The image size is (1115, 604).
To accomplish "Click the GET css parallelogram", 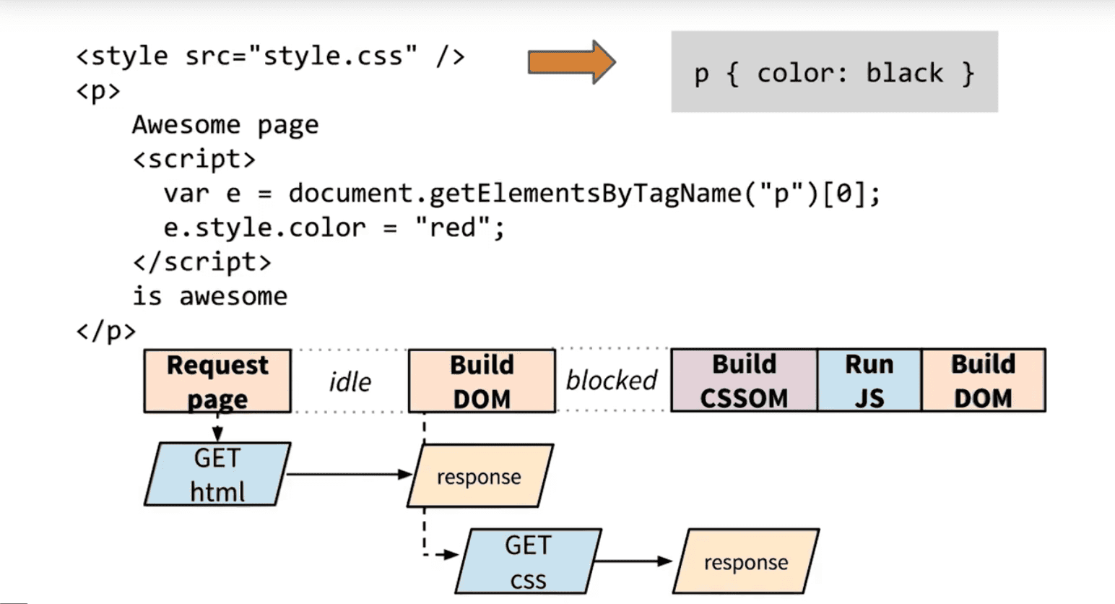I will (528, 561).
